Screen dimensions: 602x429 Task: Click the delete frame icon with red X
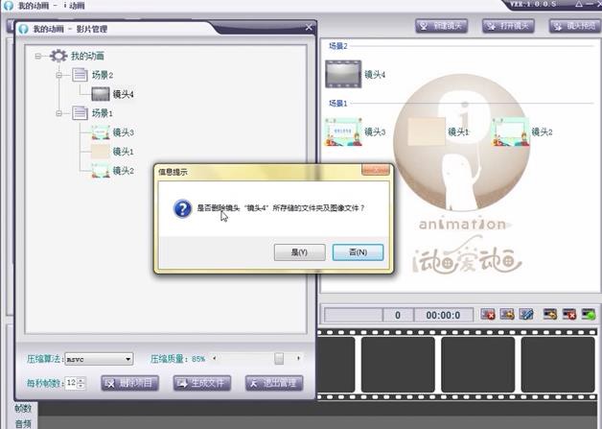[x=488, y=314]
